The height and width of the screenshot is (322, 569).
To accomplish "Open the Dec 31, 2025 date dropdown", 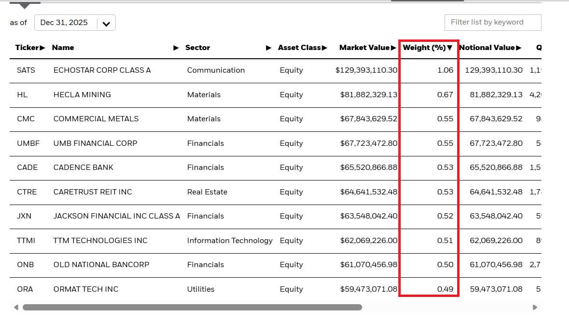I will click(65, 23).
